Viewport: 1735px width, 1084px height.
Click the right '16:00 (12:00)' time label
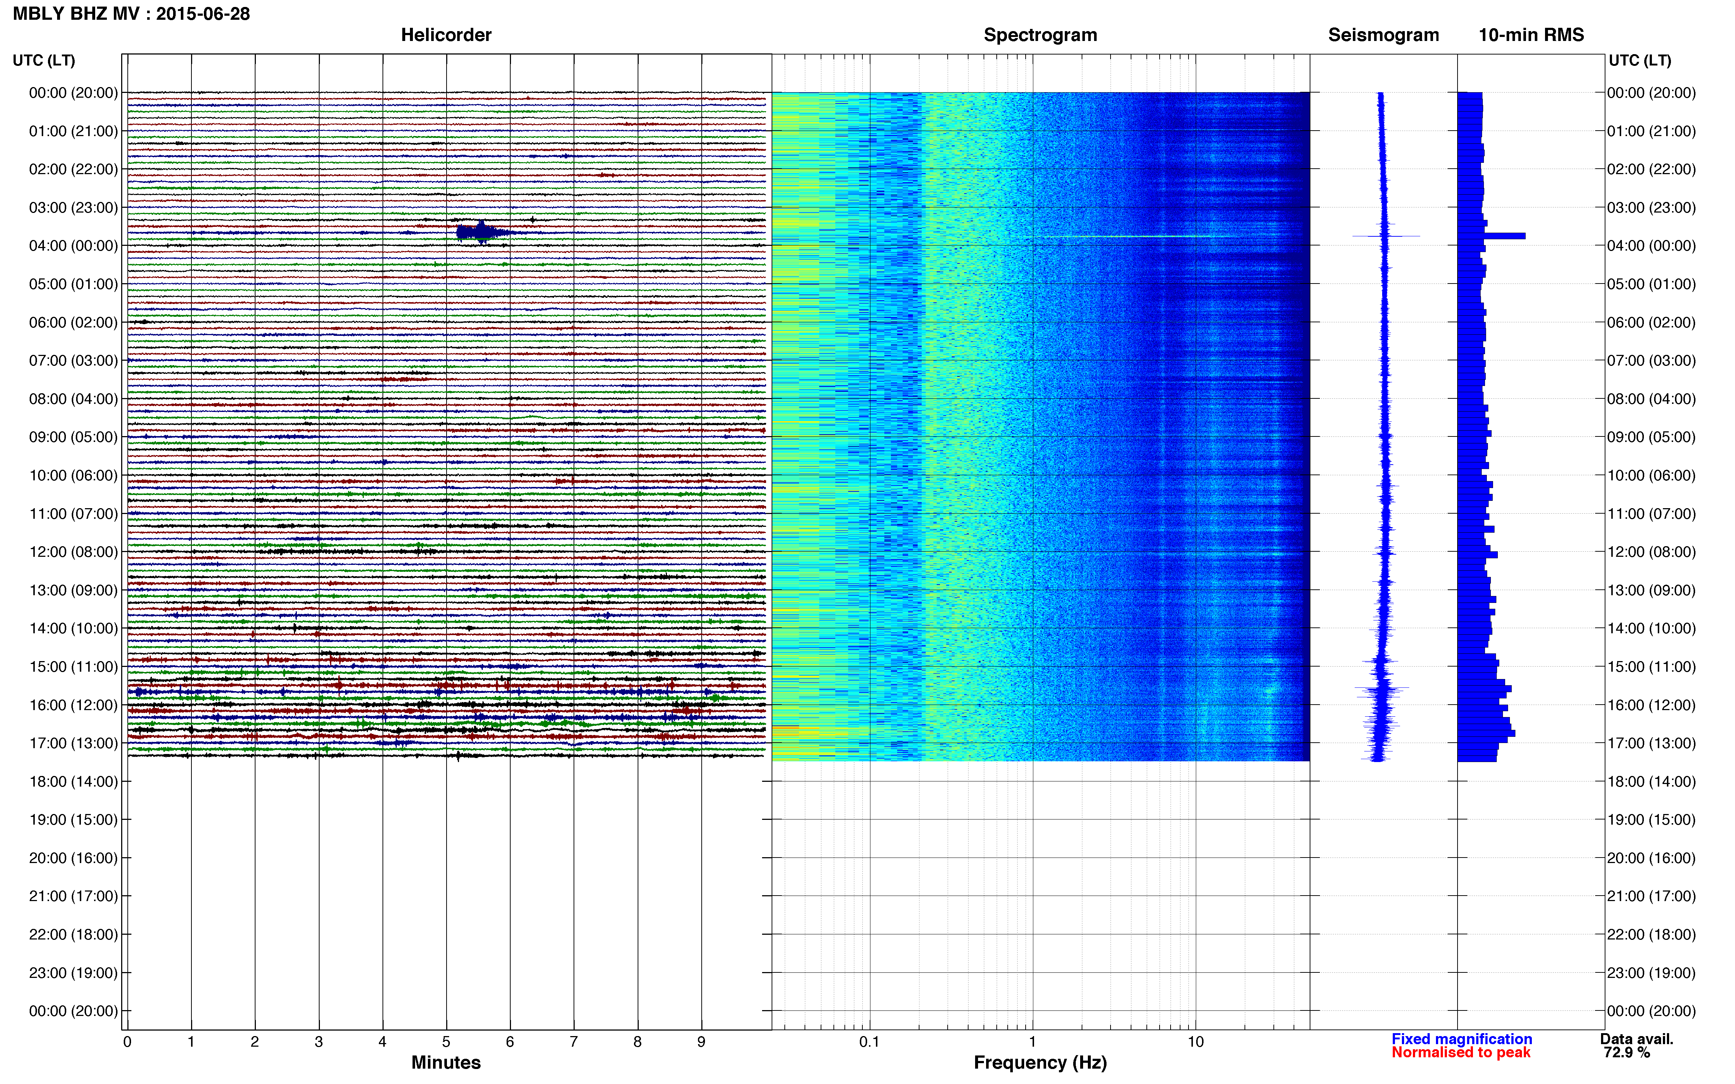pyautogui.click(x=1651, y=705)
